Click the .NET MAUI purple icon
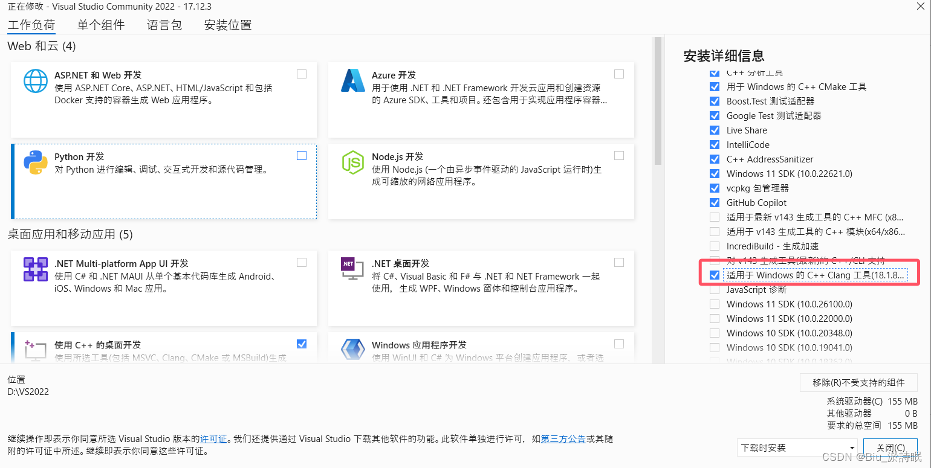 [36, 269]
